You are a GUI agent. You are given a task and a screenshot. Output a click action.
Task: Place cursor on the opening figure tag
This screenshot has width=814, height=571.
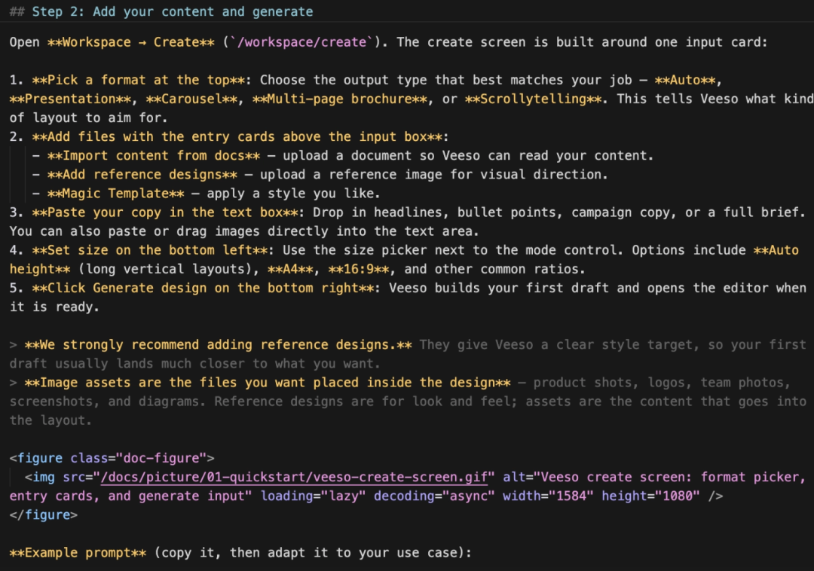(x=112, y=458)
